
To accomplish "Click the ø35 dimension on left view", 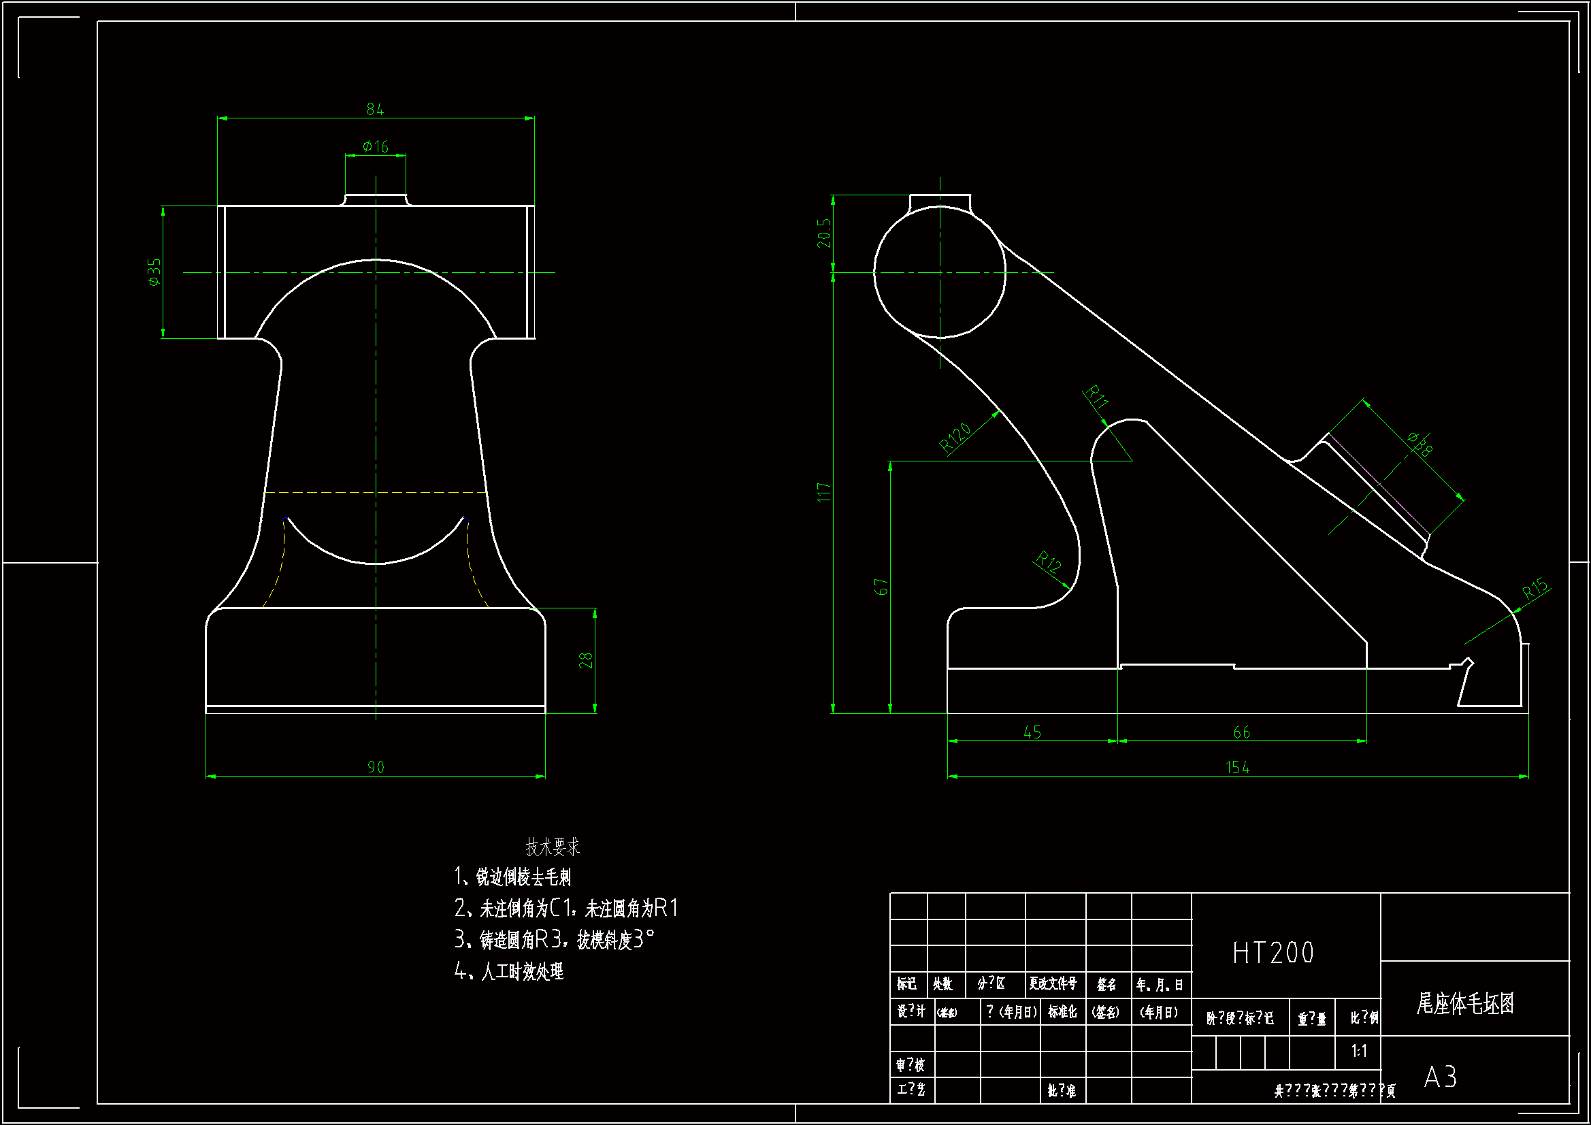I will tap(154, 272).
